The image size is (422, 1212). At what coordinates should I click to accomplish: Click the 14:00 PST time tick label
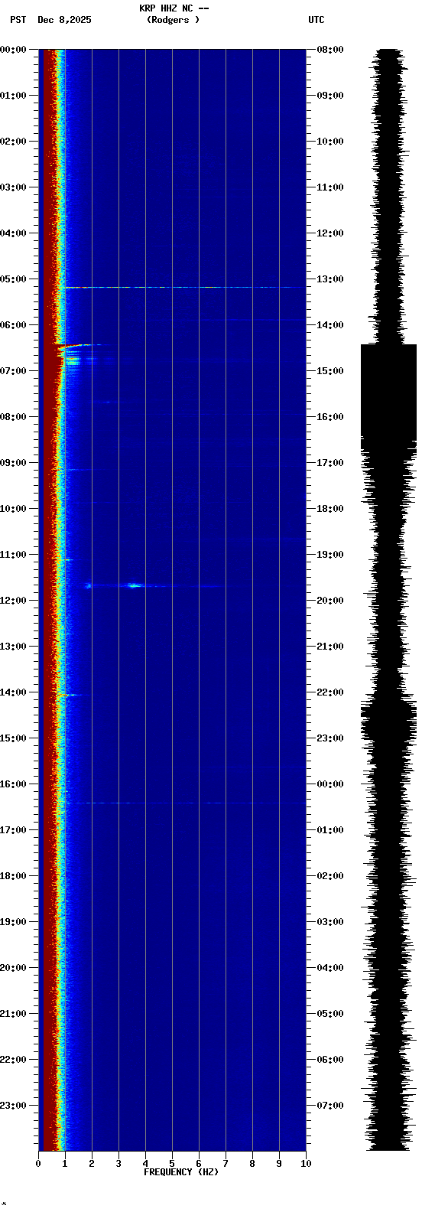click(13, 692)
